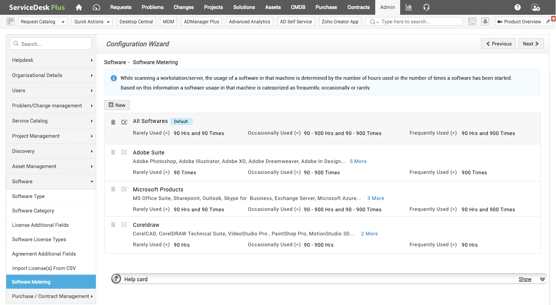Click the sidebar Search field
This screenshot has width=556, height=305.
pos(51,44)
